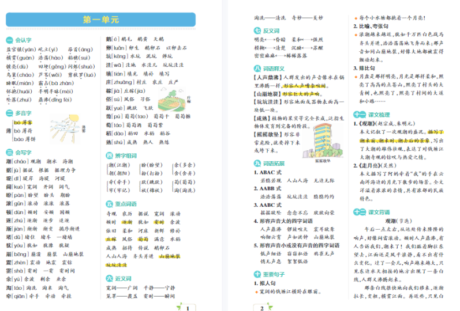The image size is (460, 311).
Task: Click the page number 1 footer
Action: 187,308
